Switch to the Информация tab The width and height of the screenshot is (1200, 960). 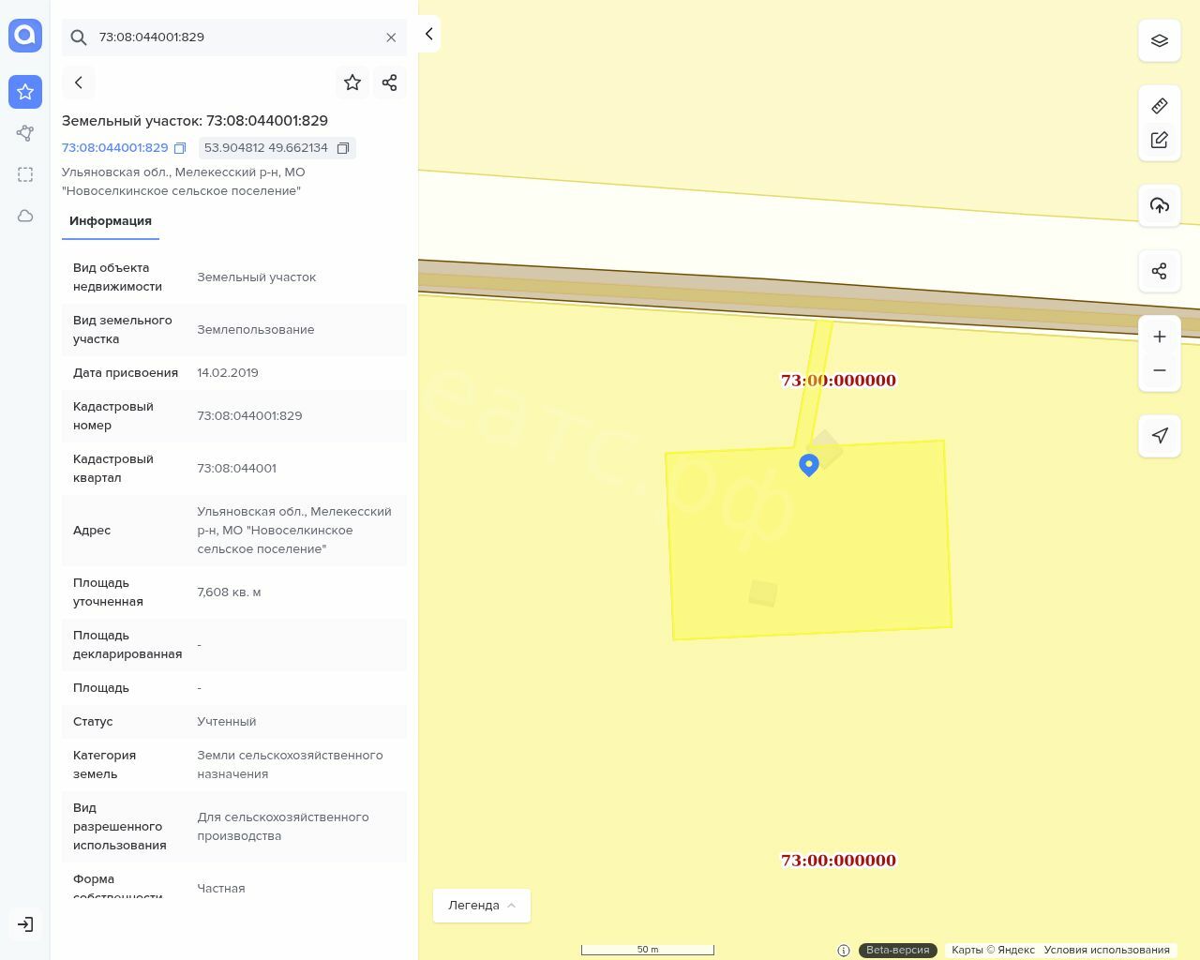(x=111, y=221)
